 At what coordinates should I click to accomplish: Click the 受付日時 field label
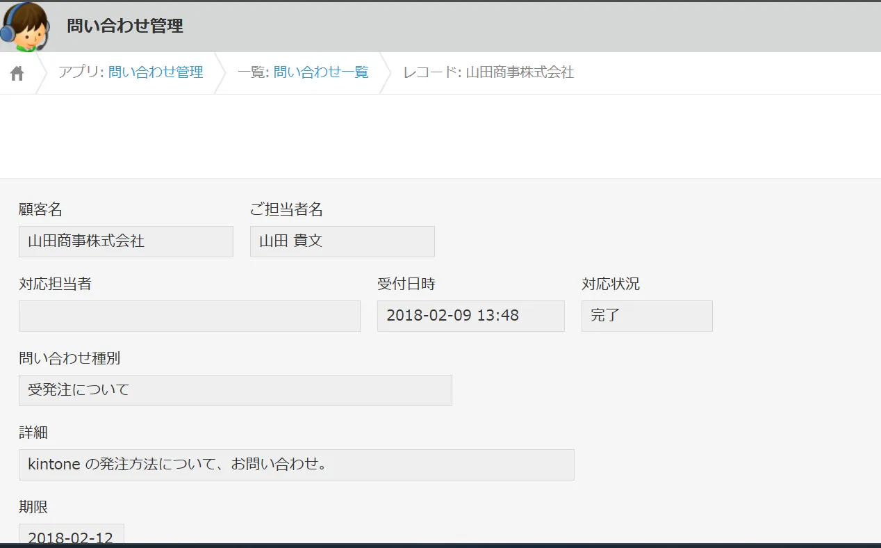(x=406, y=284)
